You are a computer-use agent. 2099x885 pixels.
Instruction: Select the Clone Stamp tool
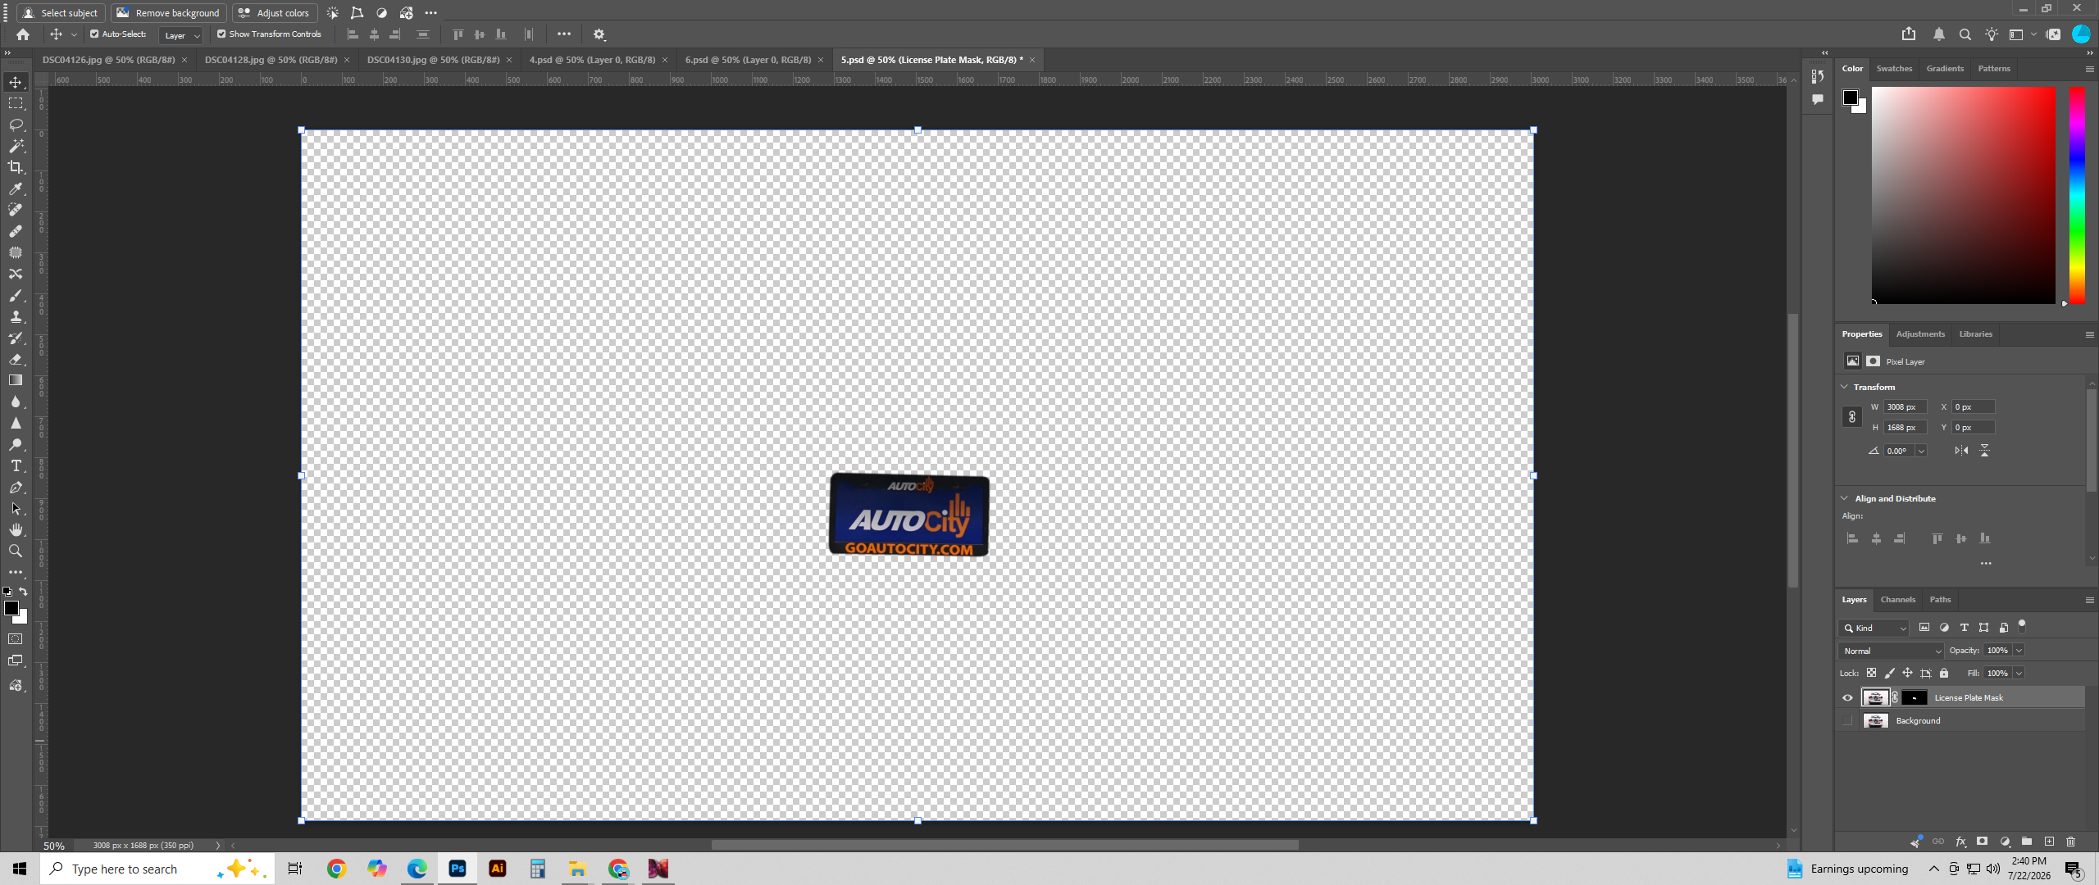(x=16, y=316)
